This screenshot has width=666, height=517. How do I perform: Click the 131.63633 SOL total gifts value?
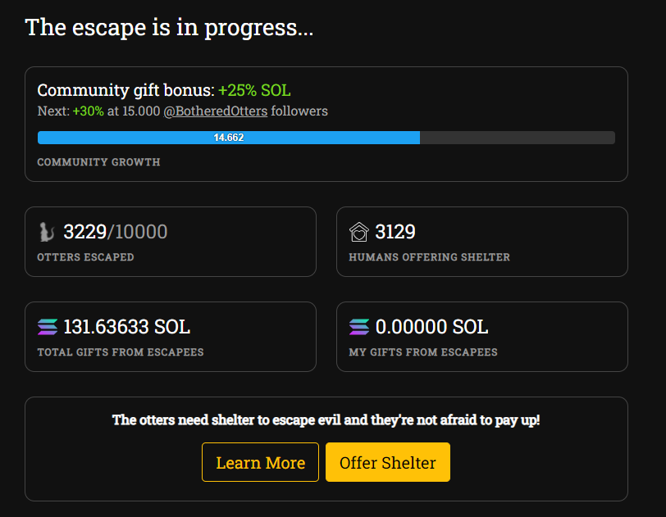coord(126,327)
